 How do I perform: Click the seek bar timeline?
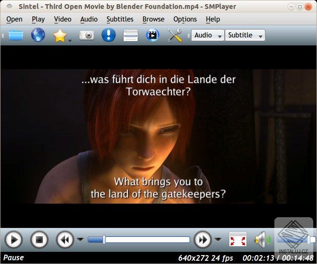click(139, 240)
